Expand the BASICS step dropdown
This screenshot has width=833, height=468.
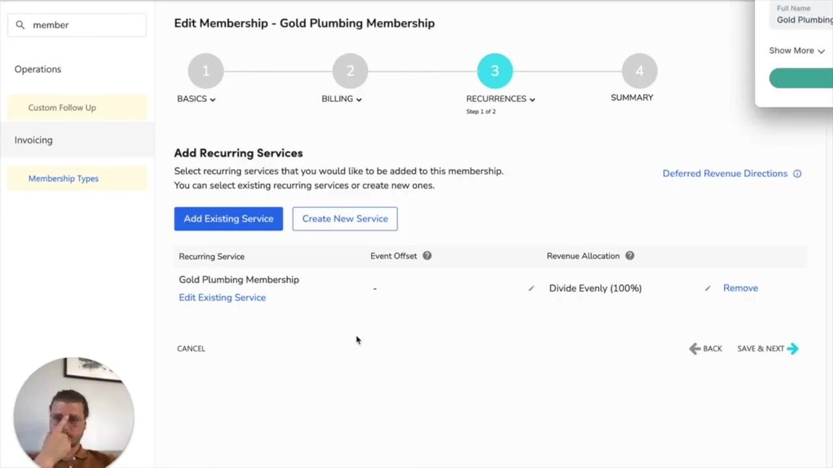coord(197,99)
